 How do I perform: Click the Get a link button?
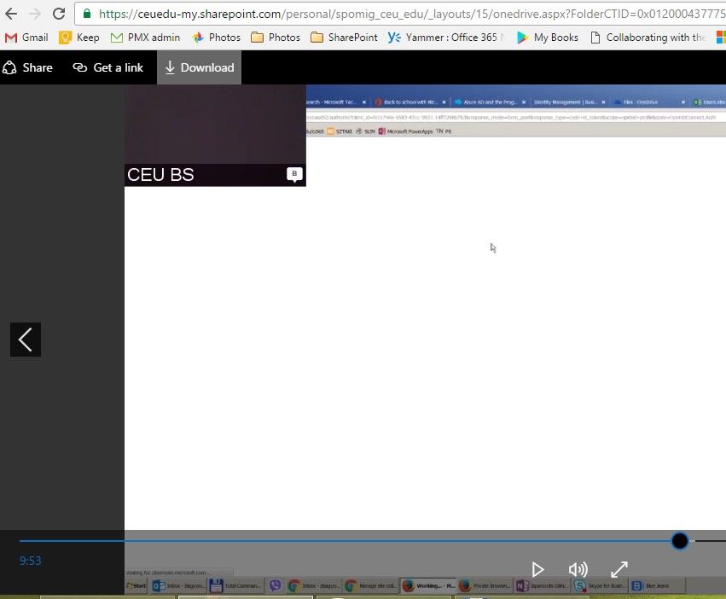(x=107, y=67)
